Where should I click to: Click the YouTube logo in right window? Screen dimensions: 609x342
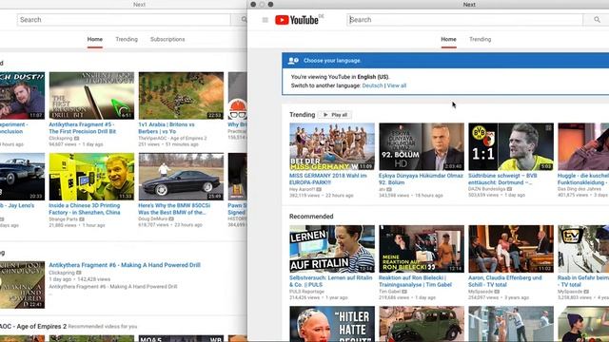[x=297, y=20]
